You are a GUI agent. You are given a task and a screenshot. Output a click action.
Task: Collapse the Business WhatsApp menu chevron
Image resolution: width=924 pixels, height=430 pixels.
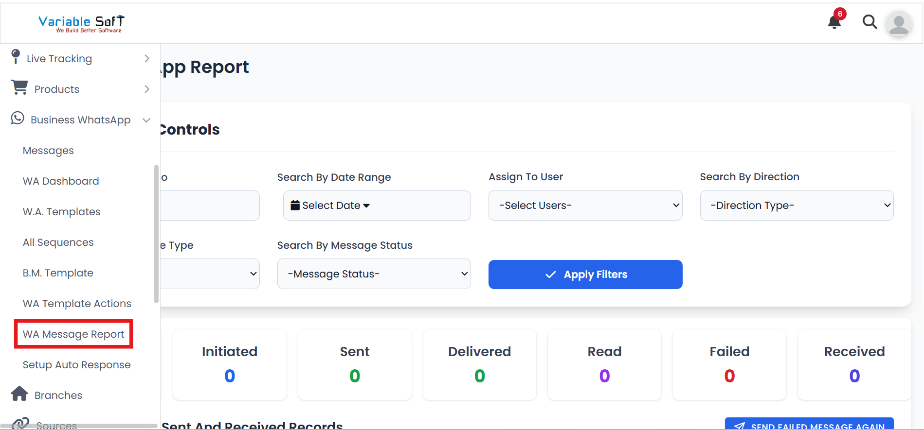pos(146,120)
